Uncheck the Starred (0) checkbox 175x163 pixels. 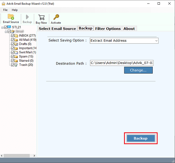pos(13,61)
